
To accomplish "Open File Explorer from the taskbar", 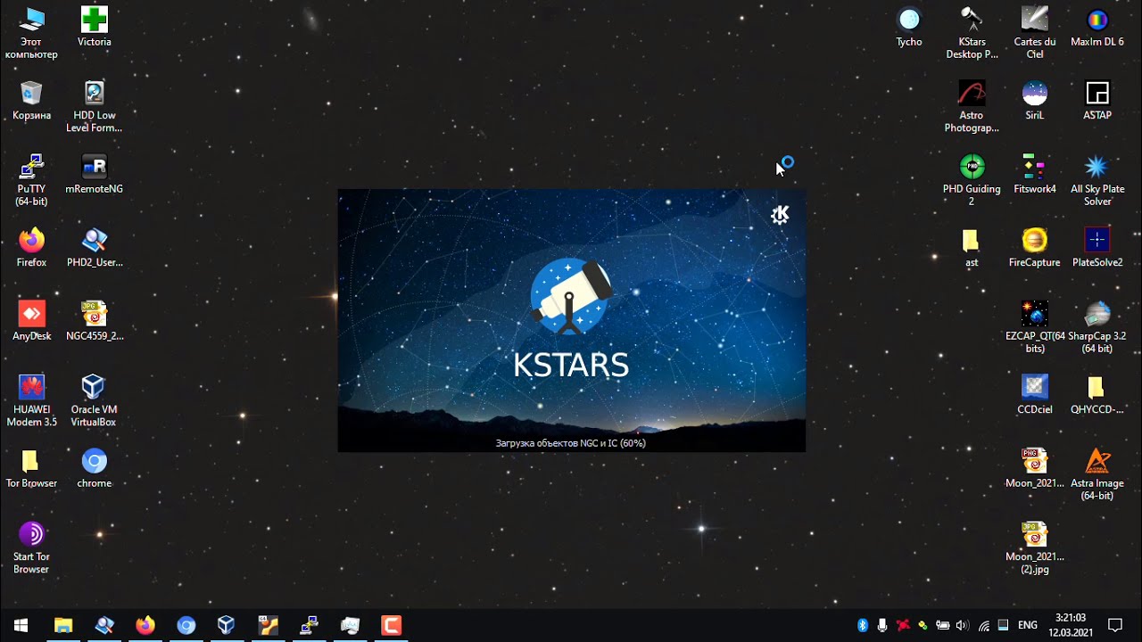I will tap(62, 625).
